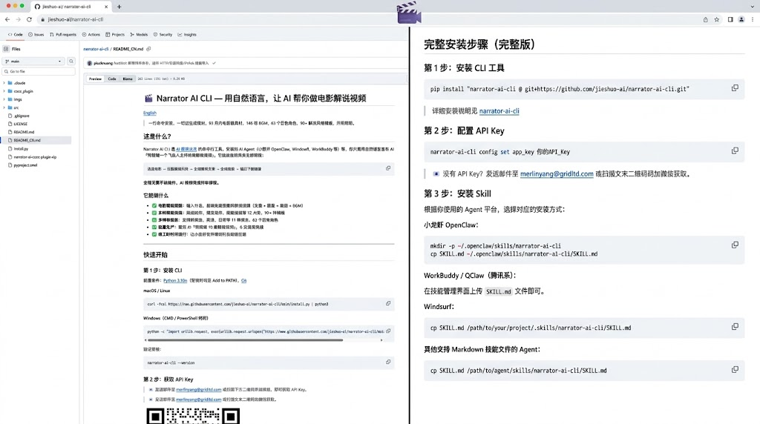This screenshot has width=760, height=424.
Task: Open the Issues tab
Action: click(x=36, y=35)
